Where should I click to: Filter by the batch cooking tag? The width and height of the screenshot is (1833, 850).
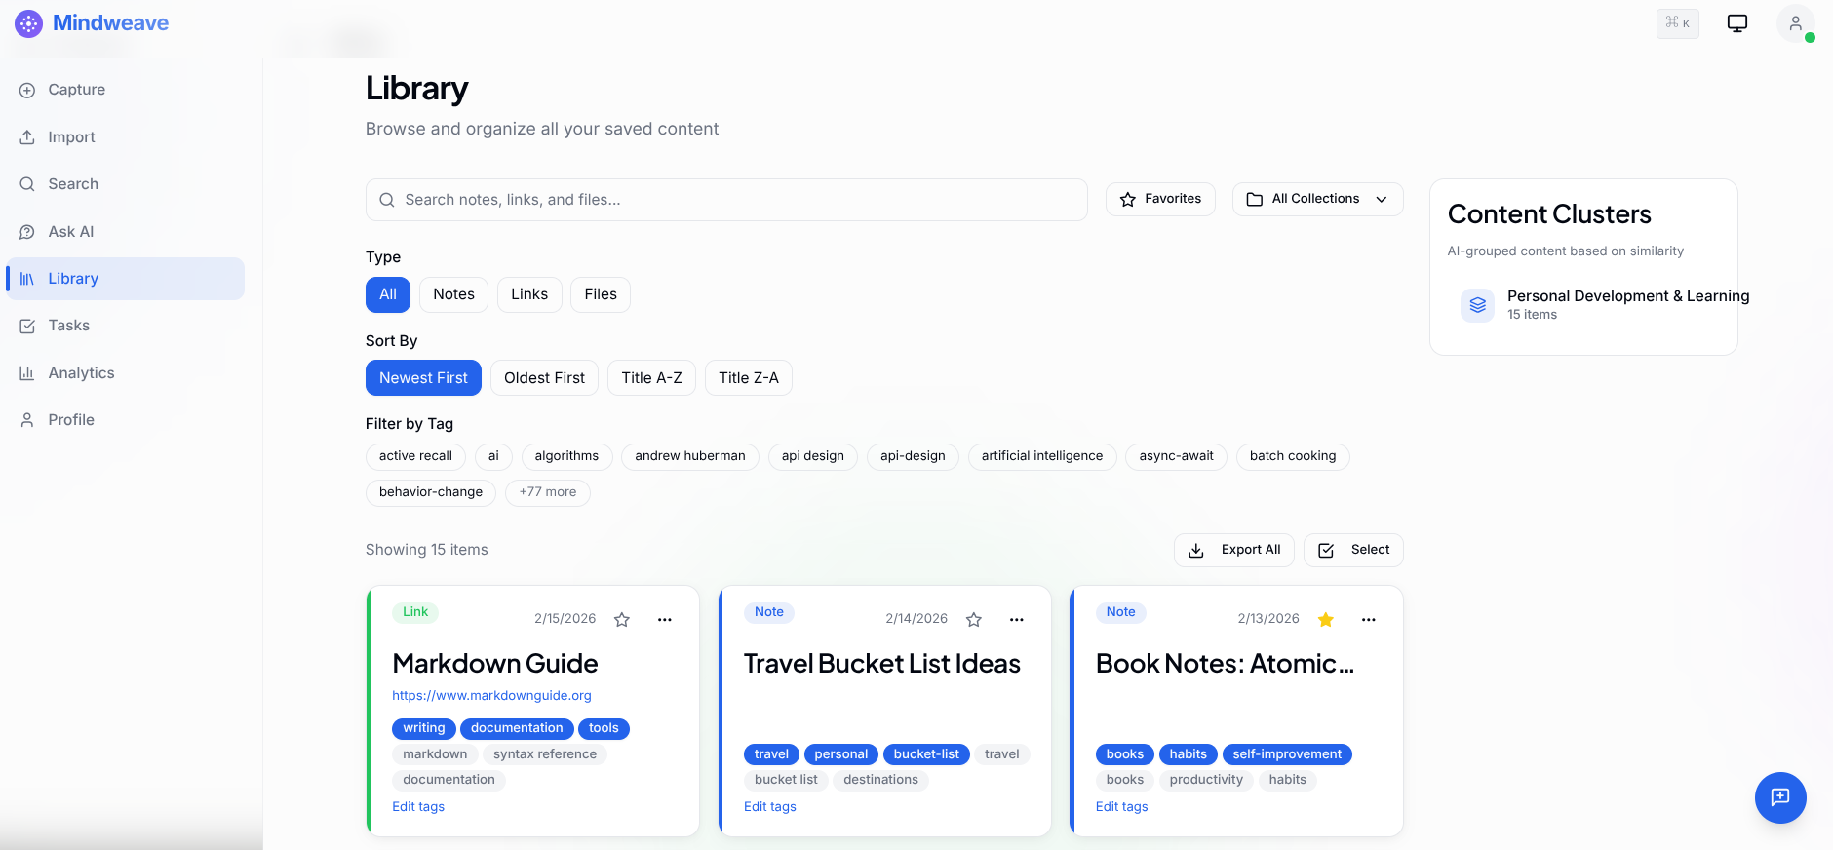1293,456
